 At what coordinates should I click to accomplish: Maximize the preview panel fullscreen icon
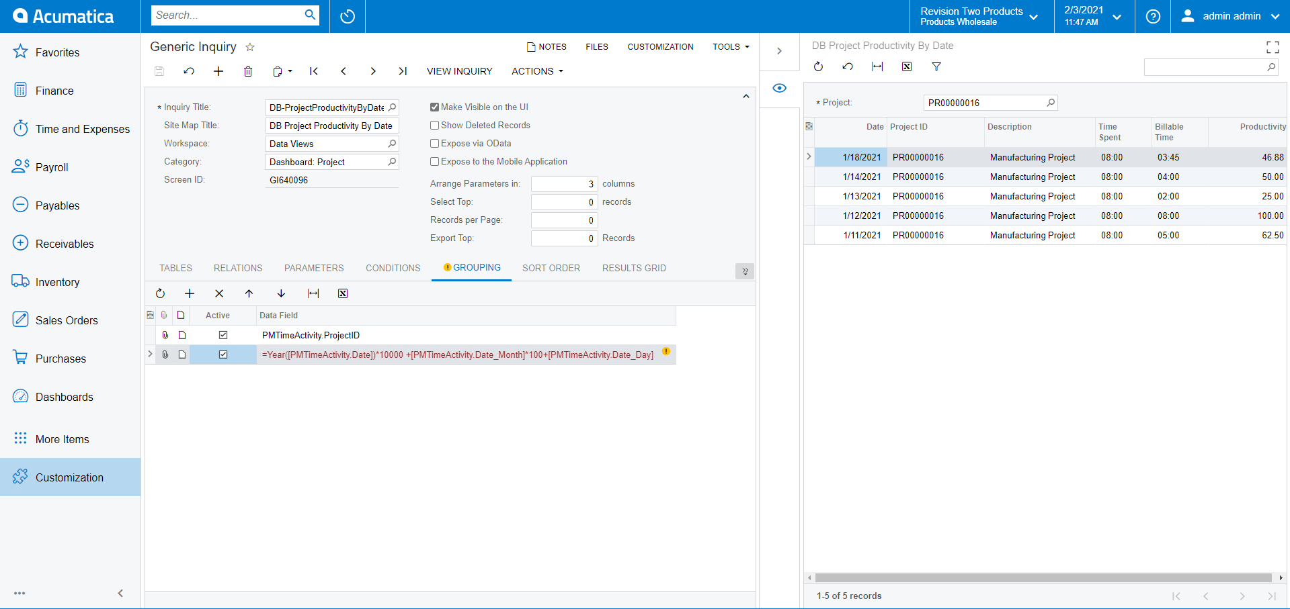[x=1273, y=47]
